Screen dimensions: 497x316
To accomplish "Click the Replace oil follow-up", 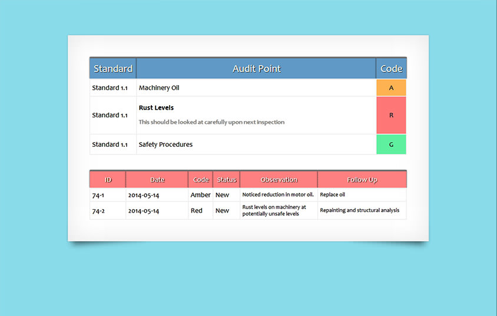I will pos(332,194).
